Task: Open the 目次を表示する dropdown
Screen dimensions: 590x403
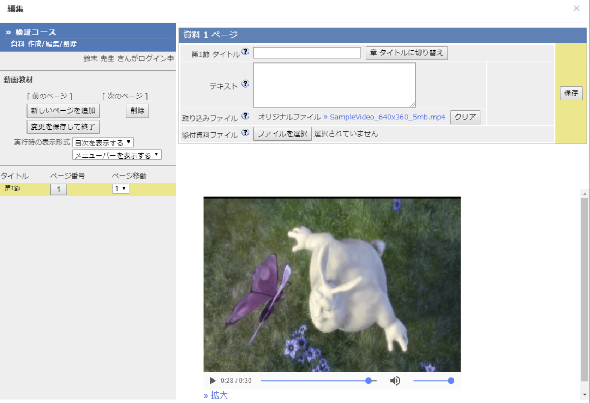Action: 103,143
